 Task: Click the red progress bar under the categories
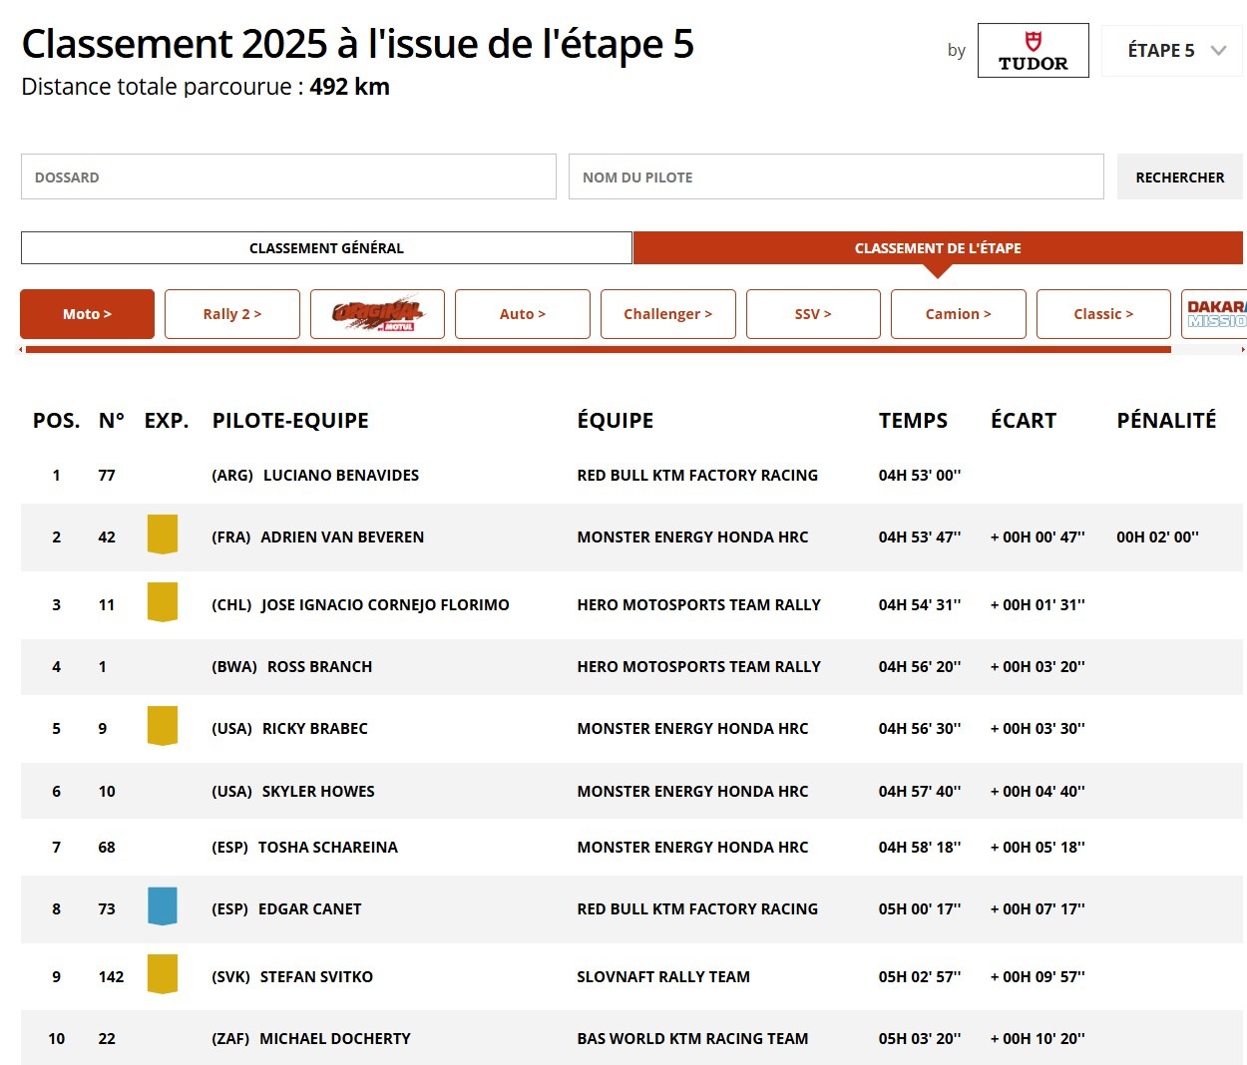point(599,350)
